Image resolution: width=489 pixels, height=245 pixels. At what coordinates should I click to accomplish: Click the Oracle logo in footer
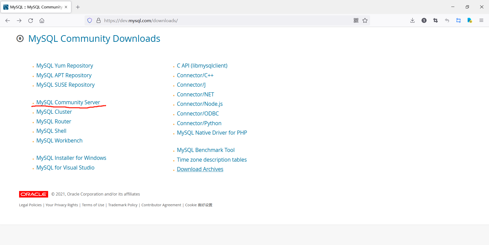(34, 194)
